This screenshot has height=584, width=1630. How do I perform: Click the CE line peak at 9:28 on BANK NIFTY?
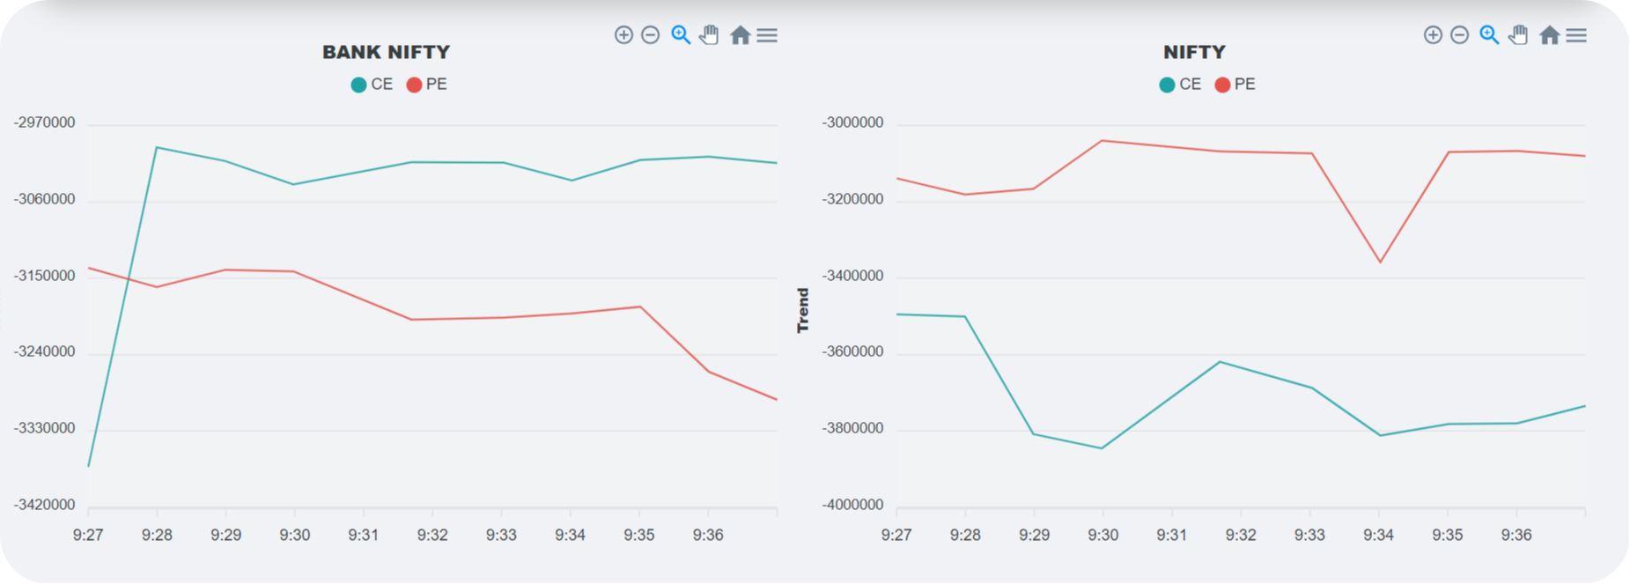pyautogui.click(x=157, y=148)
